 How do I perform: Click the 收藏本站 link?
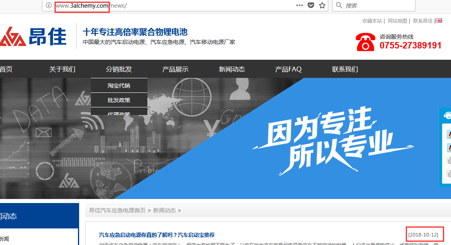tap(372, 21)
